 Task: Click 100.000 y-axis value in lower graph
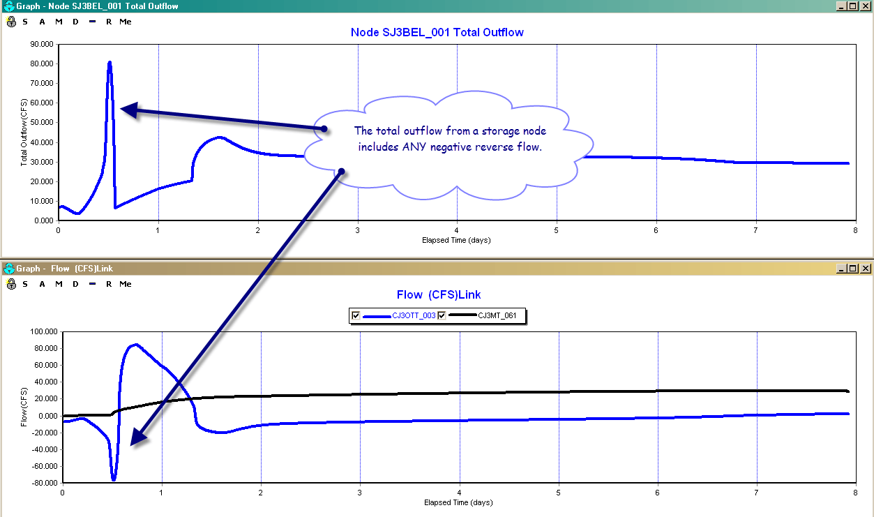pos(45,331)
